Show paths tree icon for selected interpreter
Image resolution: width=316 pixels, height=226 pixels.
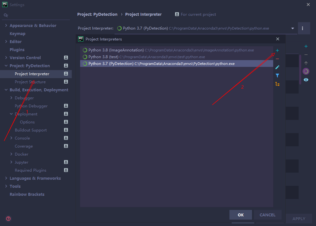277,84
